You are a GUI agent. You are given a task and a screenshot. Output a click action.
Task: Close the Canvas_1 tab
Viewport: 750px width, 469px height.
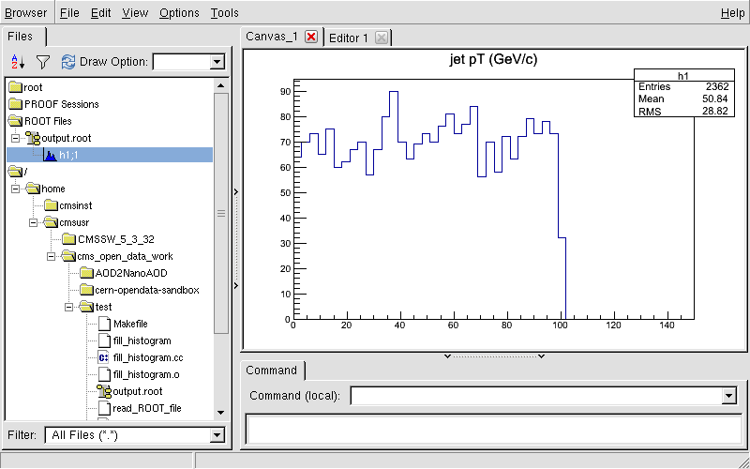point(311,38)
